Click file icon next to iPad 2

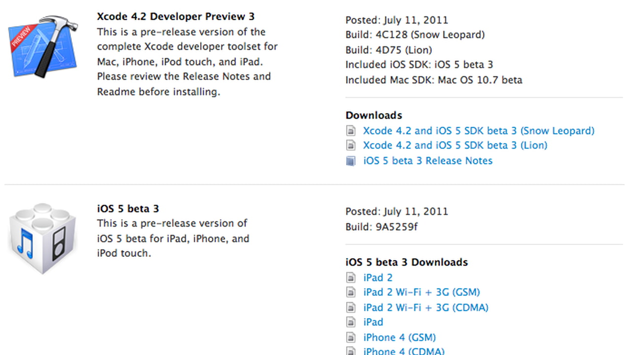(x=351, y=278)
